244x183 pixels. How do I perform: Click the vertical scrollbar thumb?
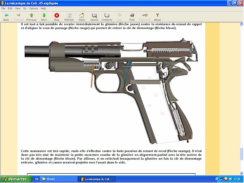(241, 154)
